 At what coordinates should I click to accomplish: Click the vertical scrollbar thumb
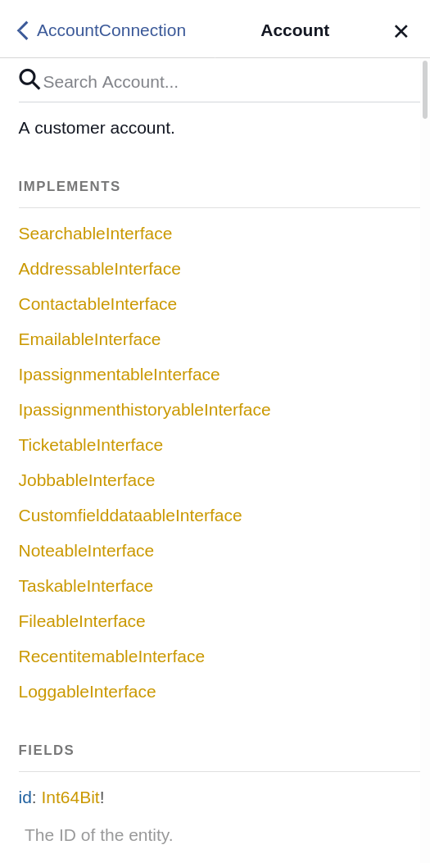pyautogui.click(x=424, y=89)
